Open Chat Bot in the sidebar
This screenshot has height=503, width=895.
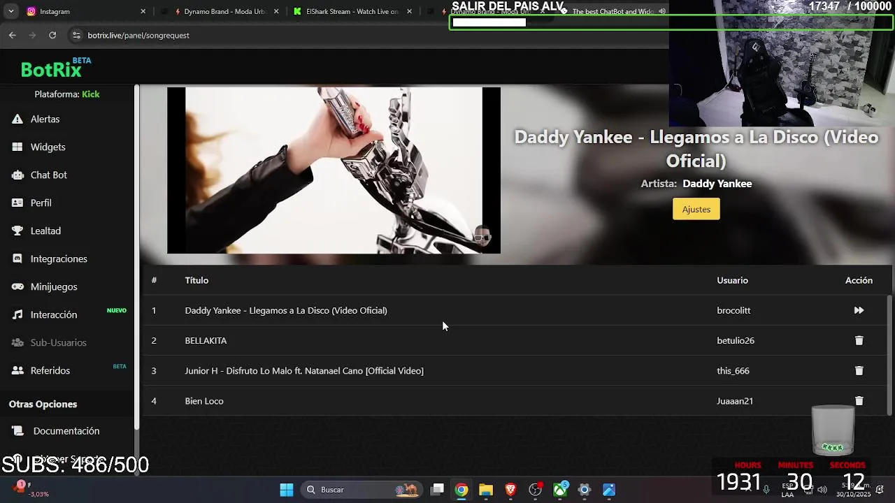click(48, 175)
